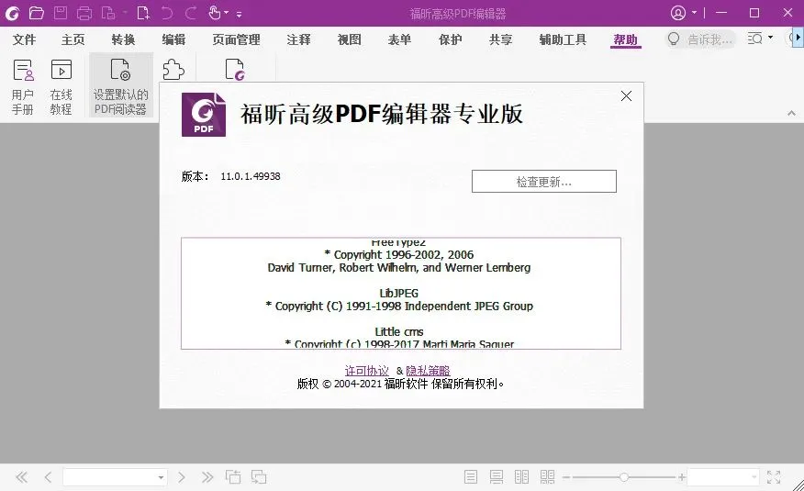The width and height of the screenshot is (804, 491).
Task: Expand the user account dropdown arrow
Action: click(694, 13)
